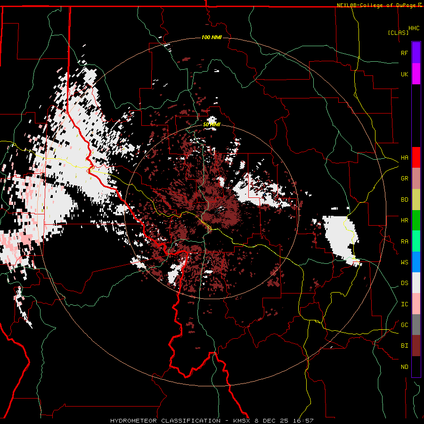This screenshot has height=424, width=424.
Task: Select the WS blue legend swatch
Action: tap(416, 262)
